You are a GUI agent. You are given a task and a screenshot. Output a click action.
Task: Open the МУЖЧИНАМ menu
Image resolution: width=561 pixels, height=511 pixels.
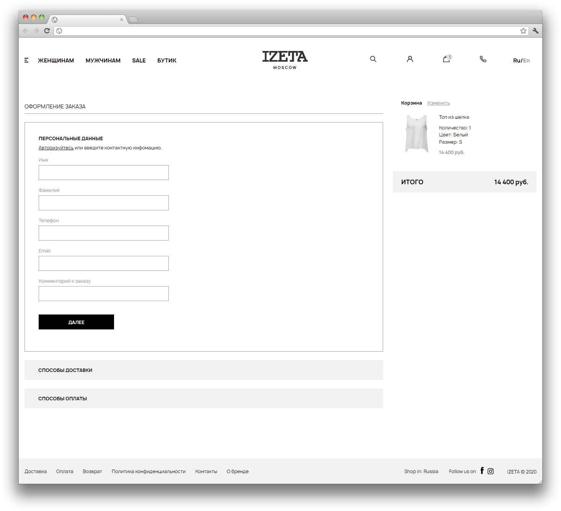pos(103,61)
